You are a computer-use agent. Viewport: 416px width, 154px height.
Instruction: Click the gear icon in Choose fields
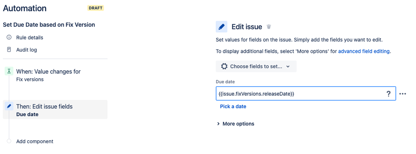coord(224,66)
